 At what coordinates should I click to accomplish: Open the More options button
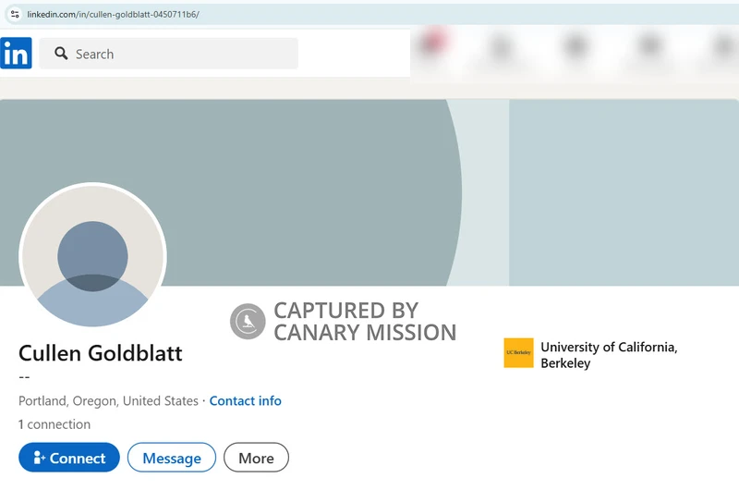click(256, 457)
